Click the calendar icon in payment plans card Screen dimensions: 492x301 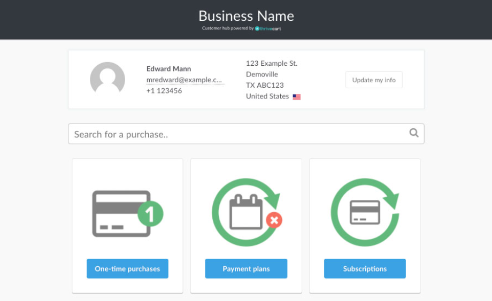tap(245, 212)
